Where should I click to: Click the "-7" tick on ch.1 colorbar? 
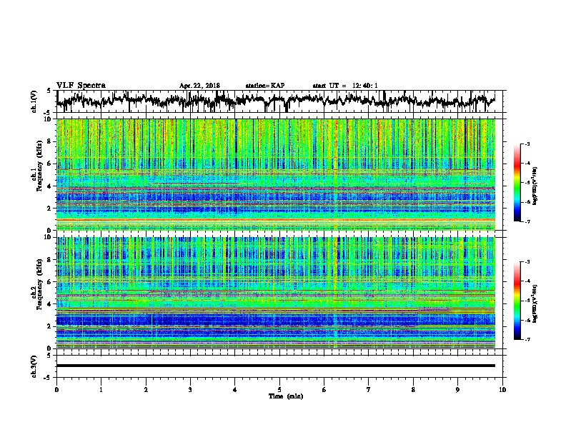[x=527, y=221]
